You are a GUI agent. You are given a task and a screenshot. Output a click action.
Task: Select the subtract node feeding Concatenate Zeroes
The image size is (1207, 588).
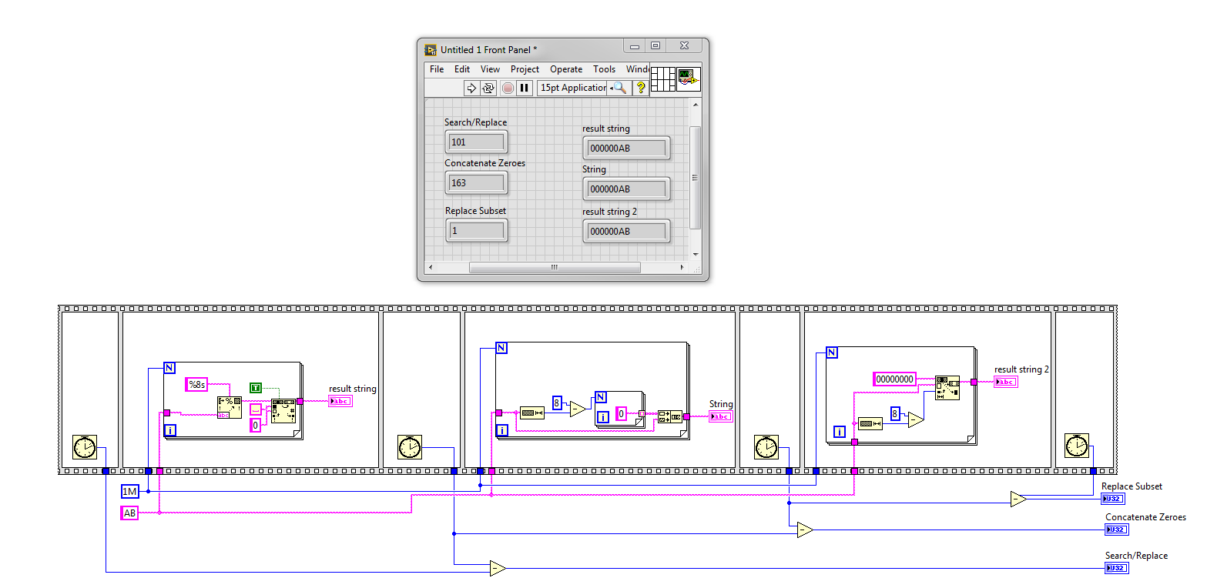[x=805, y=530]
